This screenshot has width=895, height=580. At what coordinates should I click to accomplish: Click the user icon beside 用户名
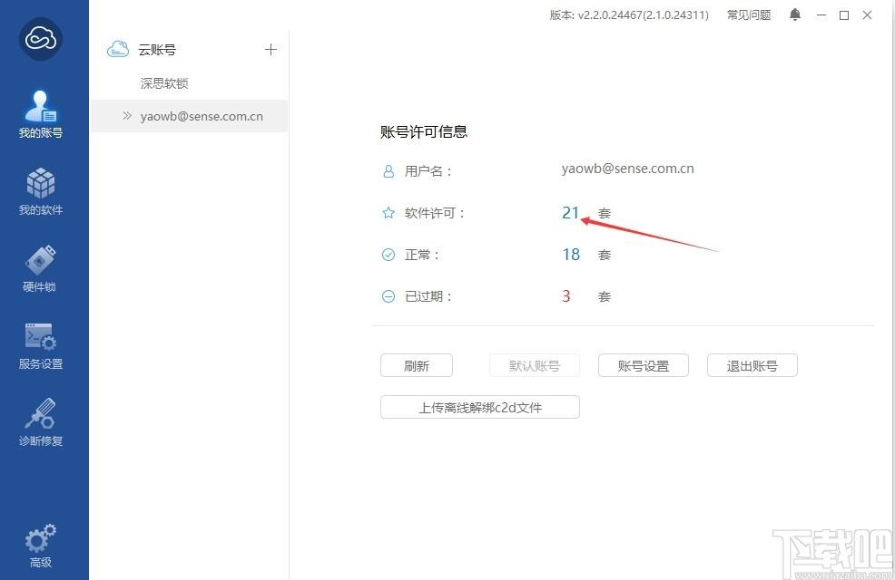[x=388, y=171]
